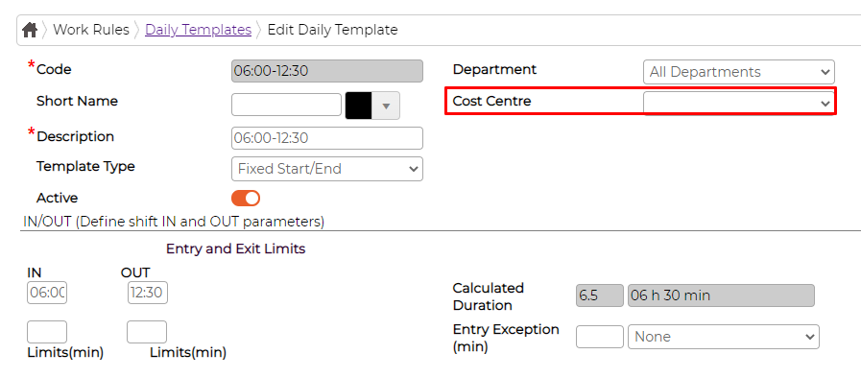
Task: Click the home icon in breadcrumb
Action: [30, 30]
